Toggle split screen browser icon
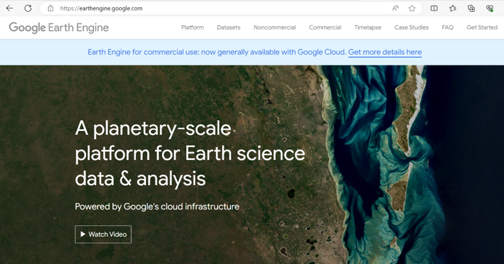 click(434, 8)
